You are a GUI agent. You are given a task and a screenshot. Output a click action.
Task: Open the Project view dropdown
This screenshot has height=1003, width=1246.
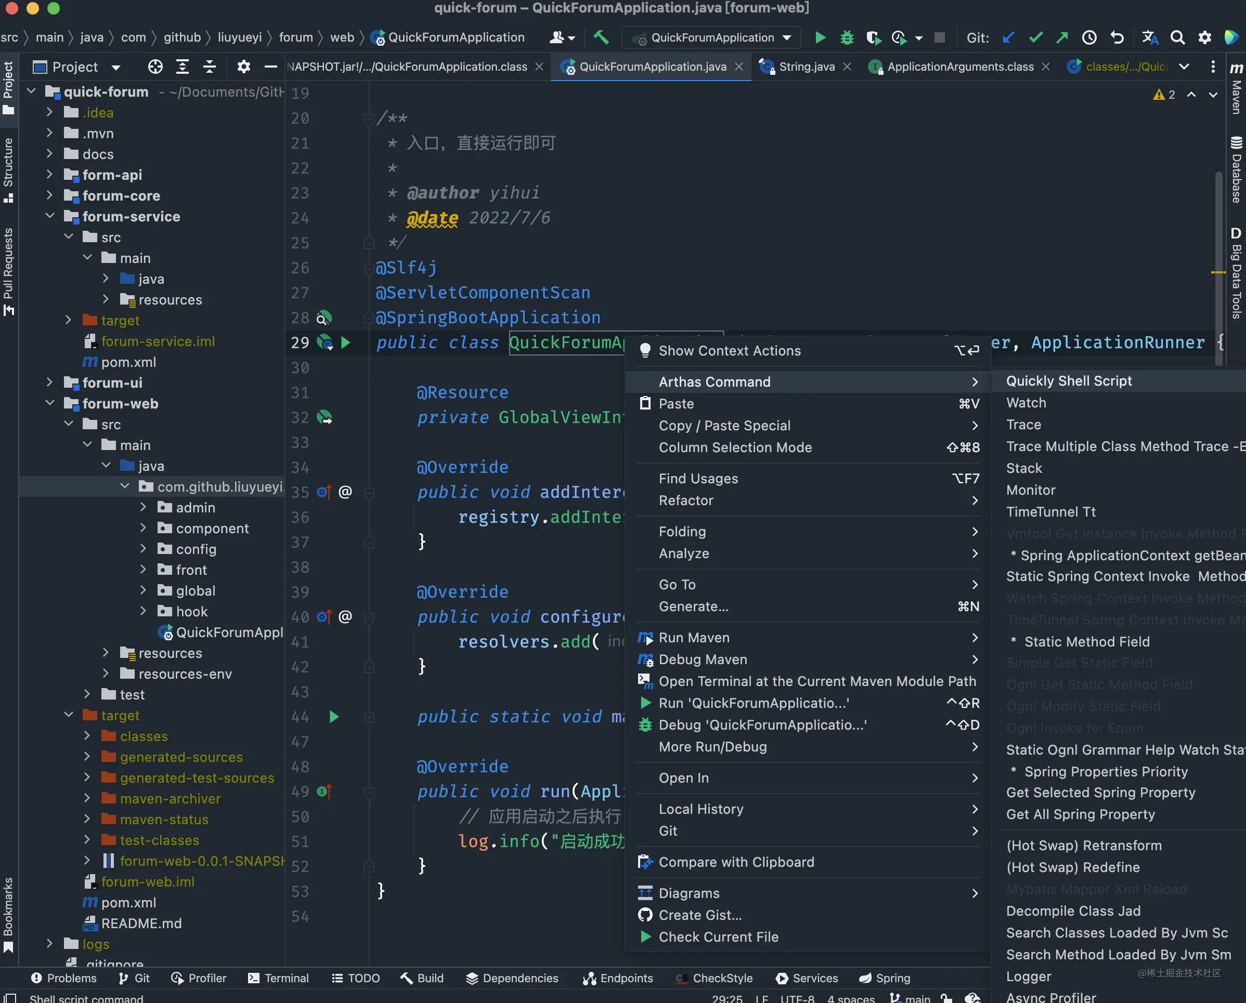(x=115, y=68)
